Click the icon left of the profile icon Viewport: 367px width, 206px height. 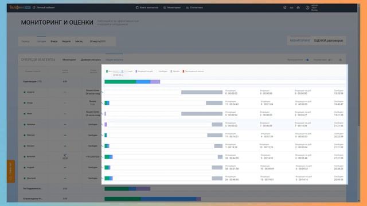coord(298,7)
